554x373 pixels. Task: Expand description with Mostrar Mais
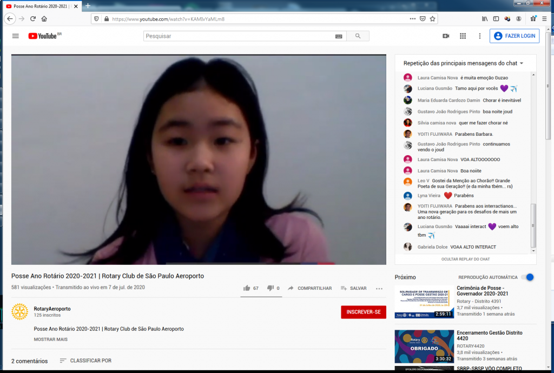click(51, 339)
